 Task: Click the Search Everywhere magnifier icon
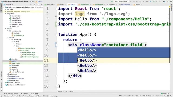click(171, 2)
